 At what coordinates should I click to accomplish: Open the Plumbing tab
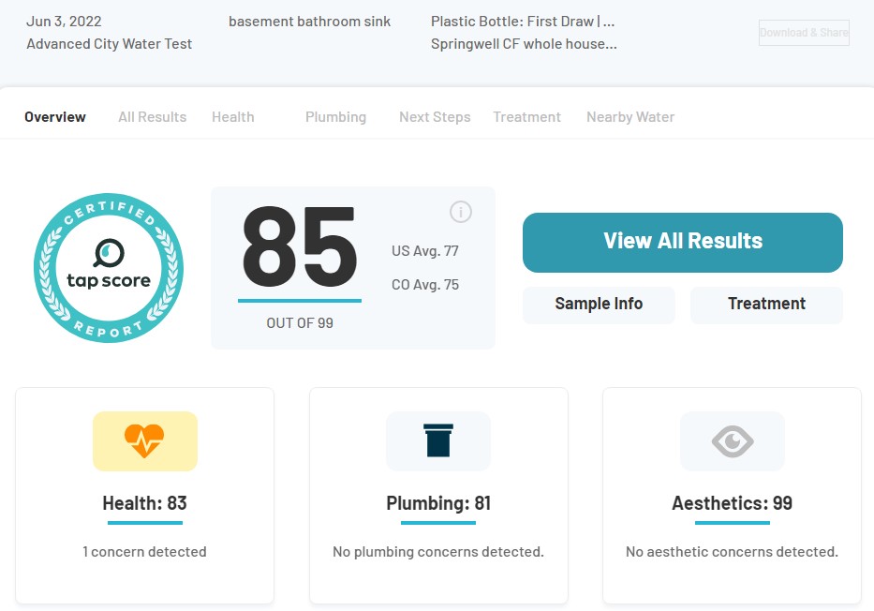(335, 117)
